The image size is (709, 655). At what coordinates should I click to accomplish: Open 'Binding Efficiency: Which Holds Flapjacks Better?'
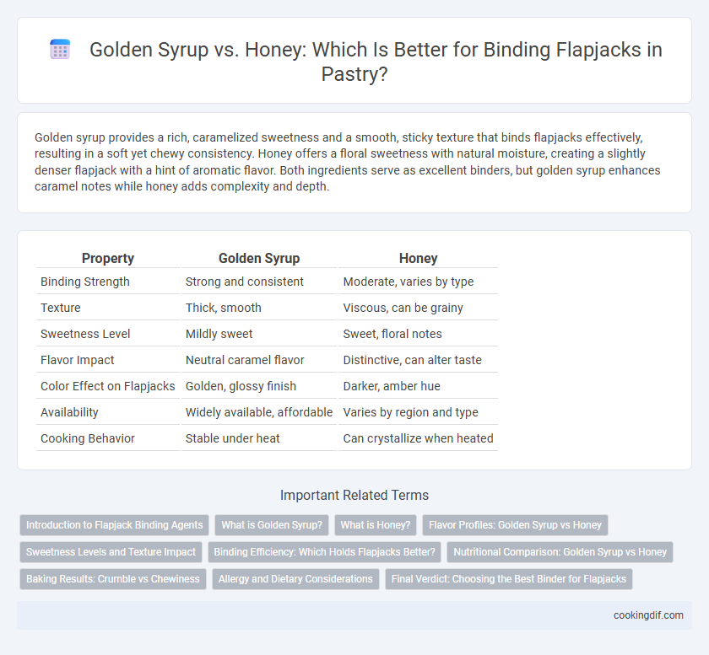(324, 552)
